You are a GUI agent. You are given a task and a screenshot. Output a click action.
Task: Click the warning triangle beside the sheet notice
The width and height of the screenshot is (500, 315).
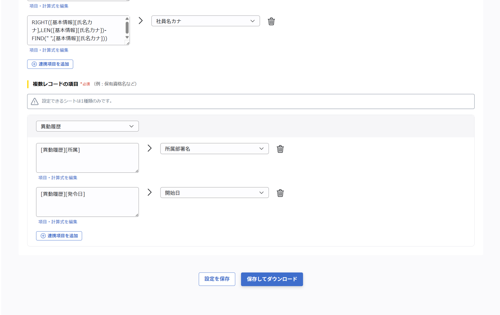(x=34, y=101)
